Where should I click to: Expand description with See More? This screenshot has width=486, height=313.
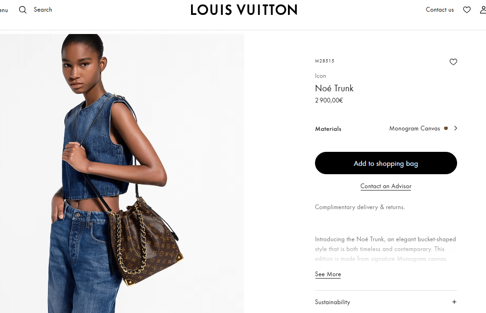pyautogui.click(x=328, y=274)
